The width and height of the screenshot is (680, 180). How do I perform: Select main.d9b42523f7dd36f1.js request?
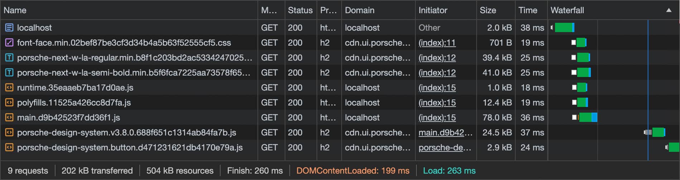tap(68, 117)
